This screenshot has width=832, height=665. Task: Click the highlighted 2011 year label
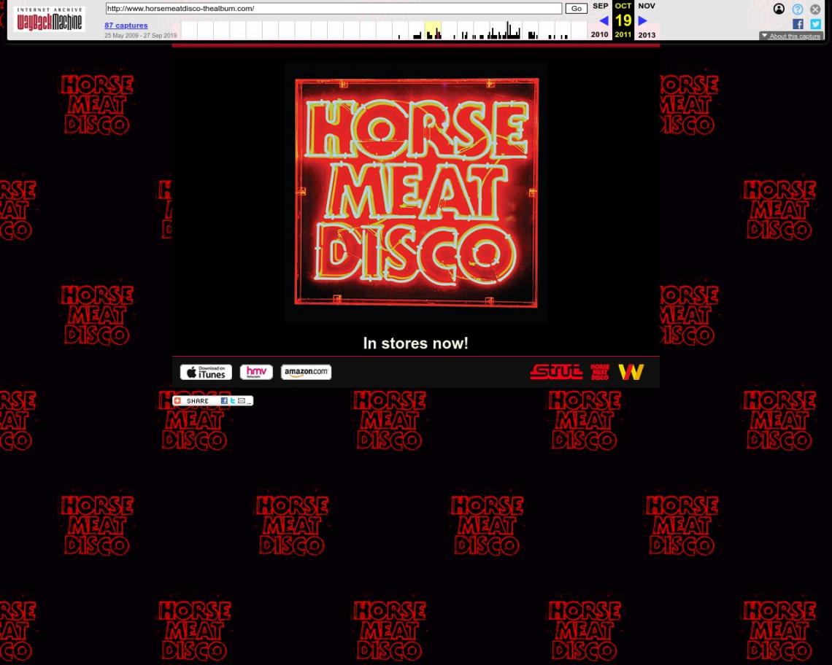pos(623,35)
